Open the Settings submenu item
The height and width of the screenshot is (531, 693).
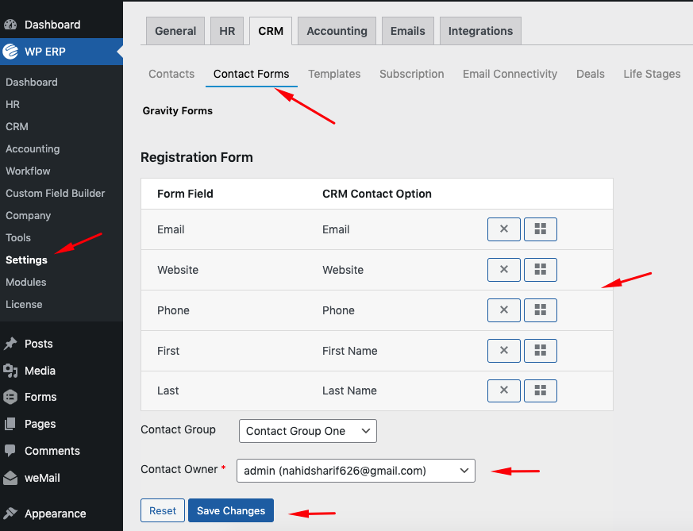26,260
